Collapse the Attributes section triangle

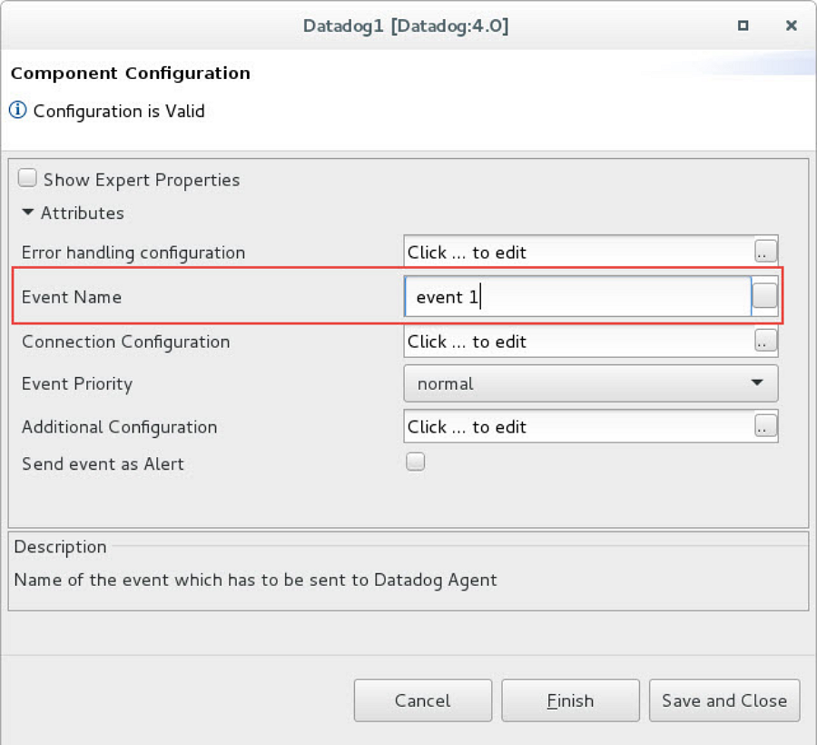(28, 213)
